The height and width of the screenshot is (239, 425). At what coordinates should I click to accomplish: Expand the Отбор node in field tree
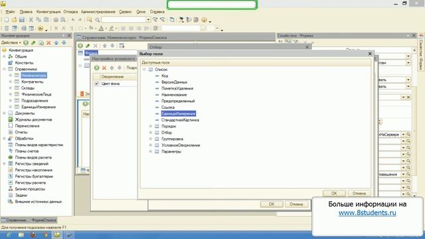[151, 133]
